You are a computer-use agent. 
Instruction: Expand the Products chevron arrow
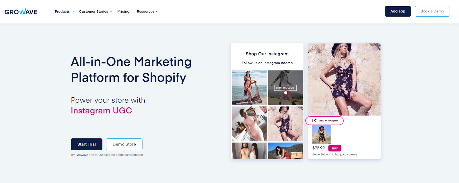tap(73, 12)
